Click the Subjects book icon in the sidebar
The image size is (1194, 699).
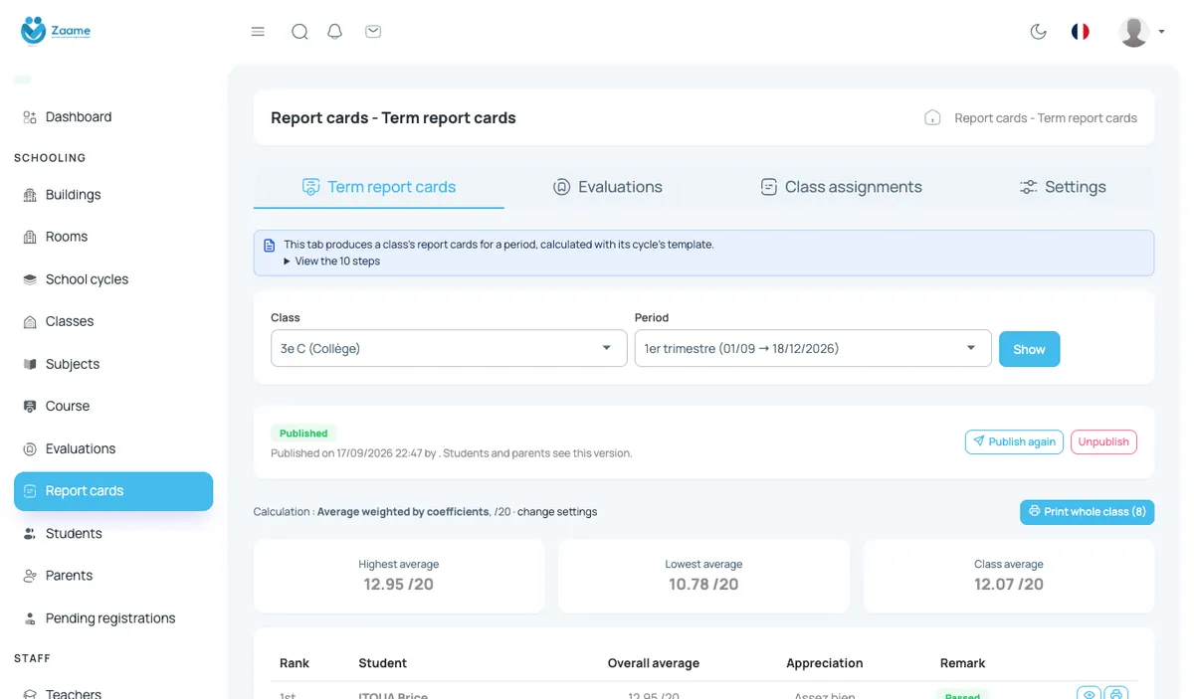30,364
